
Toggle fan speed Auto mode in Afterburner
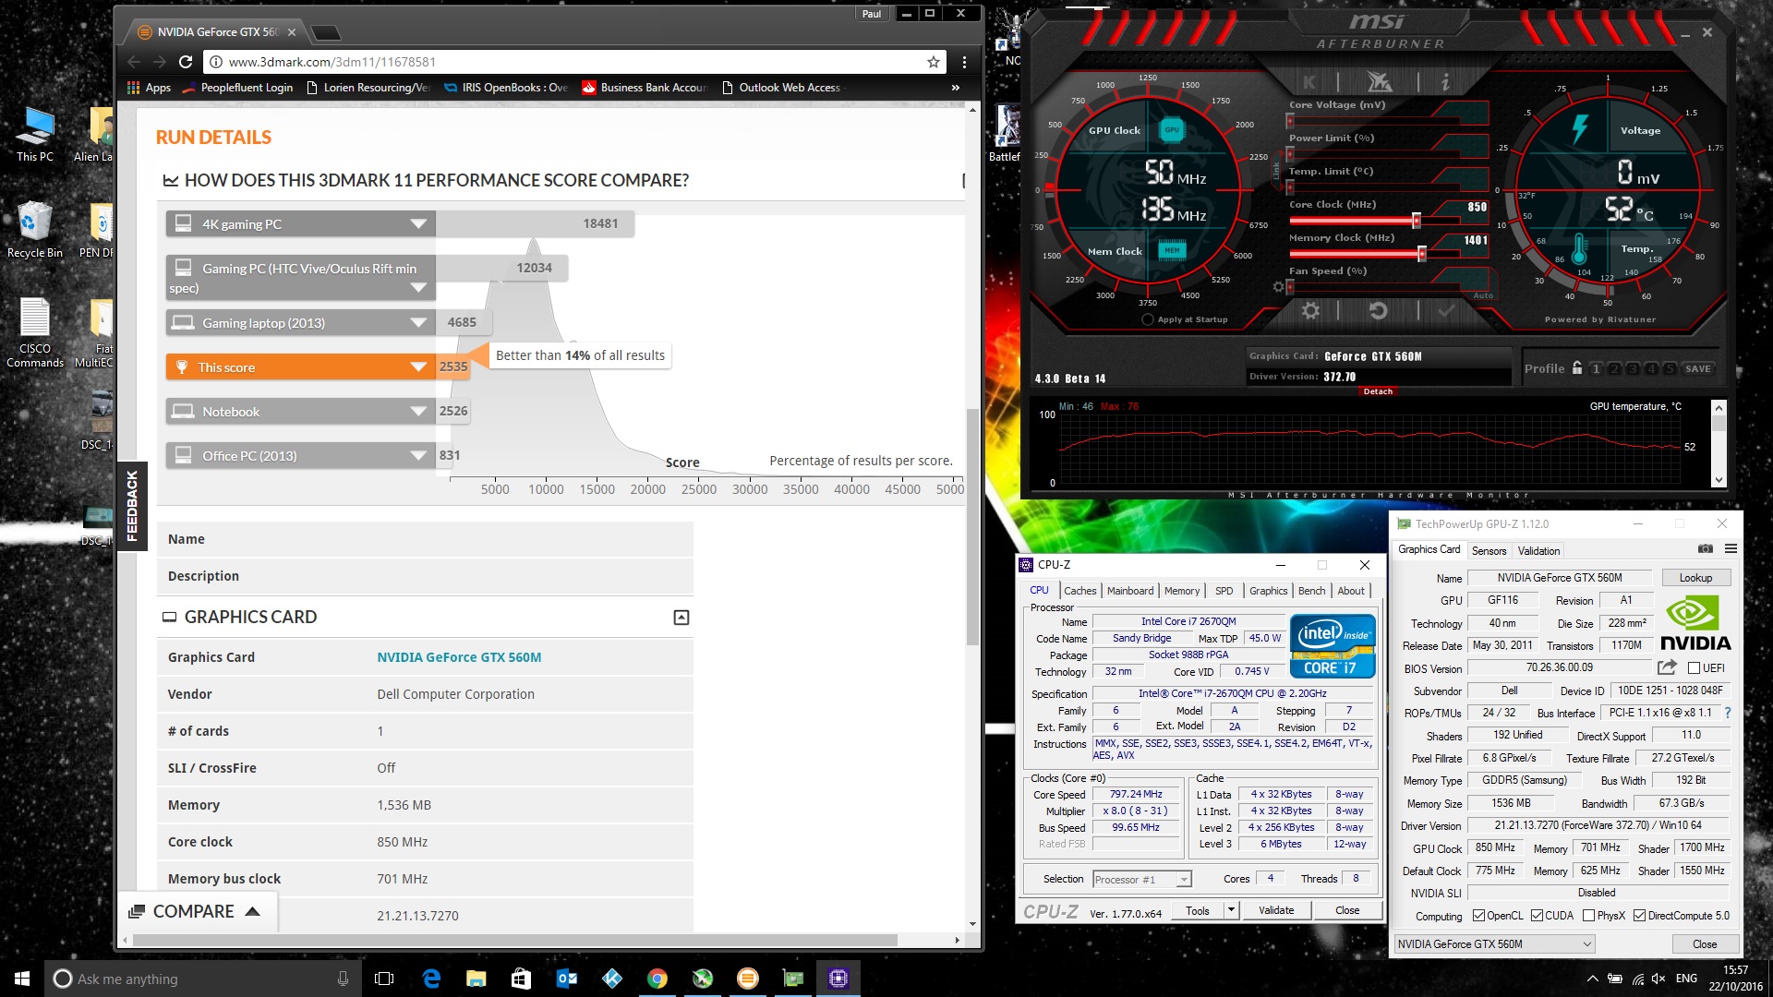point(1483,295)
